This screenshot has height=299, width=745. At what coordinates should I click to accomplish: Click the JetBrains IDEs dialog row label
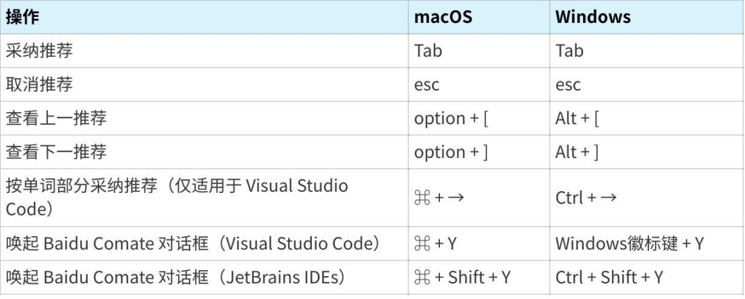click(204, 277)
